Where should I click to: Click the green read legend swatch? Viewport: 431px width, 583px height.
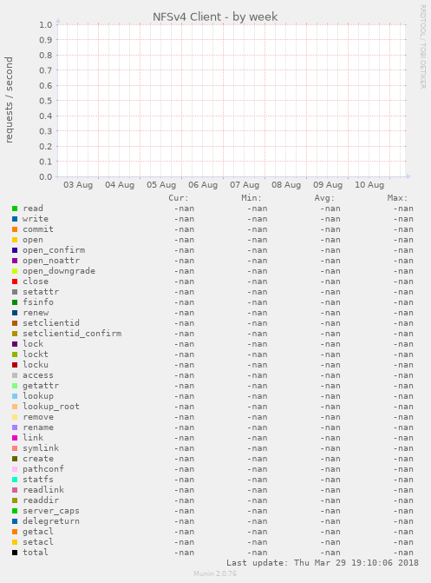15,209
